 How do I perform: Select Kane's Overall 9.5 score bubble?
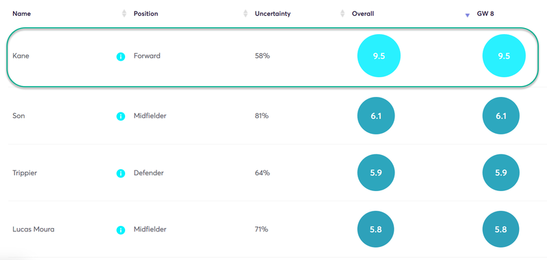pyautogui.click(x=379, y=56)
